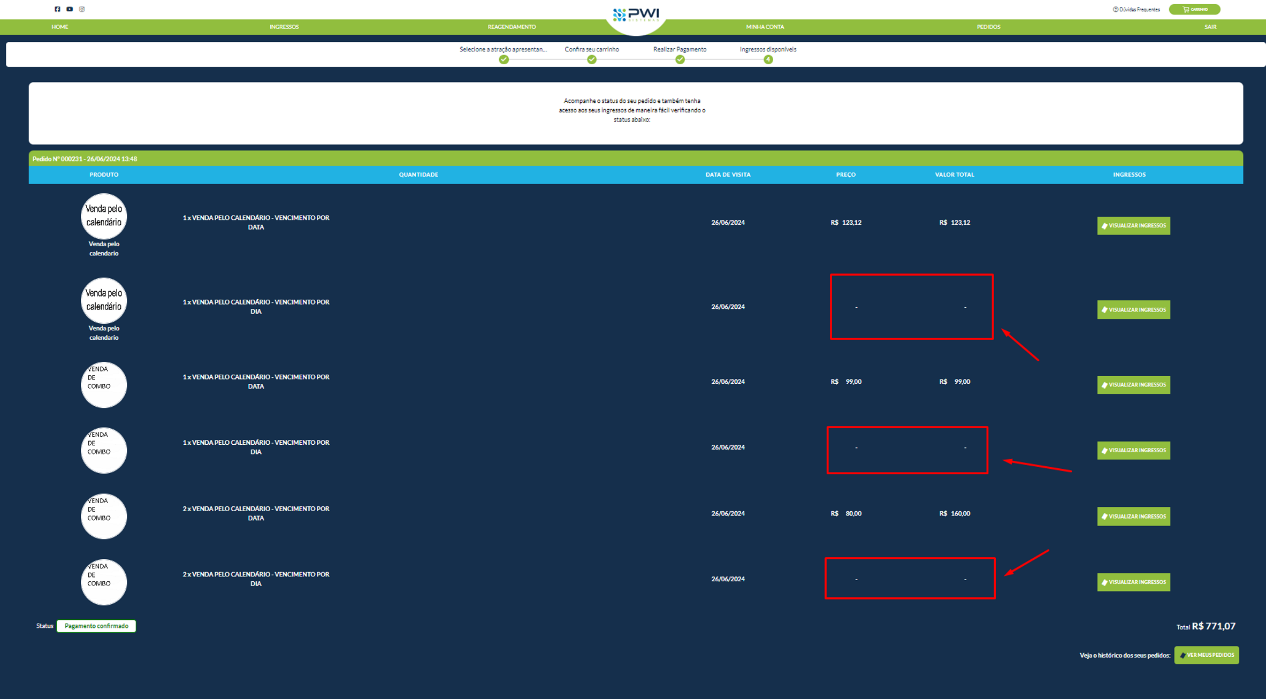Open the Facebook social icon

tap(57, 9)
